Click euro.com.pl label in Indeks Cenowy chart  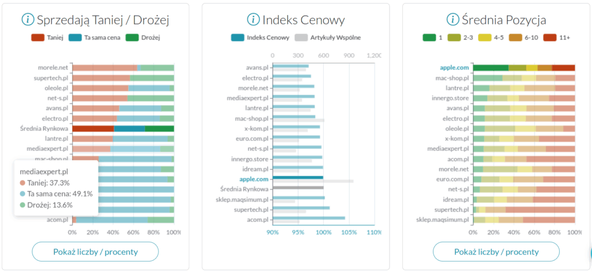pyautogui.click(x=253, y=139)
